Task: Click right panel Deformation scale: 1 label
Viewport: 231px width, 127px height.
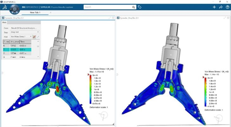Action: pyautogui.click(x=214, y=110)
